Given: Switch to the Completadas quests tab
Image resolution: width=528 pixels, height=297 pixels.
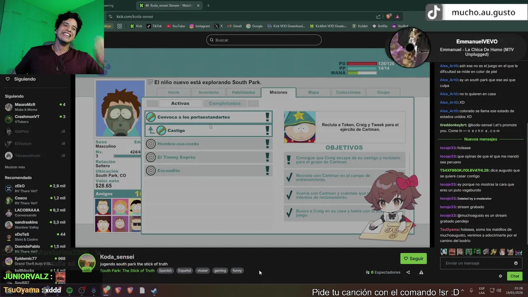Looking at the screenshot, I should pyautogui.click(x=224, y=104).
